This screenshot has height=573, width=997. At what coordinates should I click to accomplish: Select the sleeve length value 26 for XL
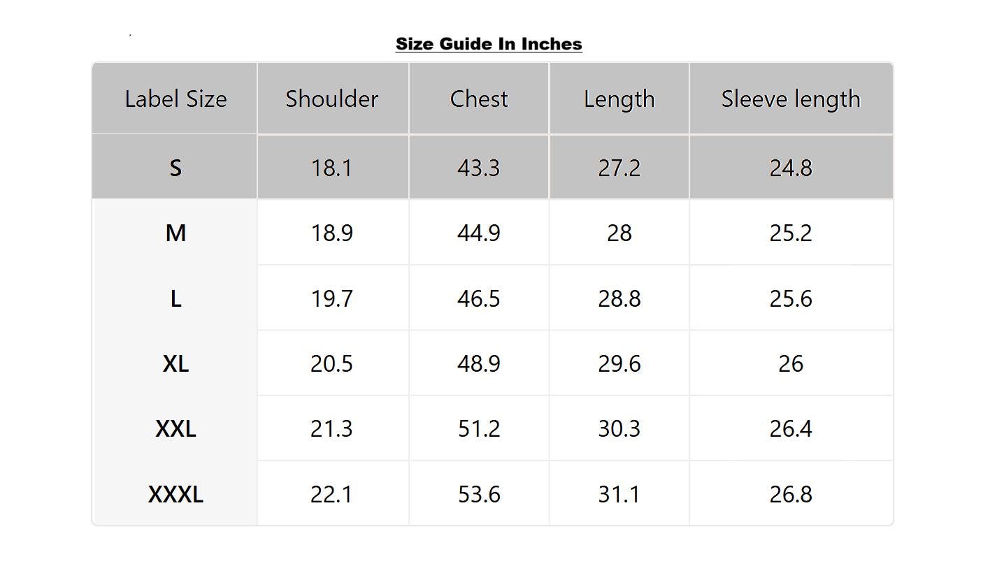tap(791, 363)
